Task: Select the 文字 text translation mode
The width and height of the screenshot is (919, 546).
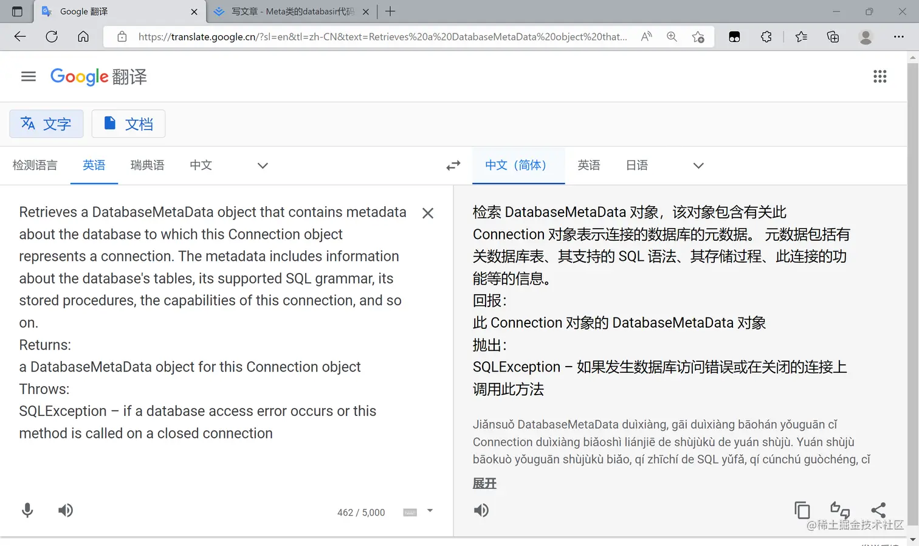Action: pos(46,124)
